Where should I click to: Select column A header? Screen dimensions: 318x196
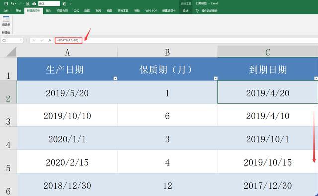(x=67, y=52)
